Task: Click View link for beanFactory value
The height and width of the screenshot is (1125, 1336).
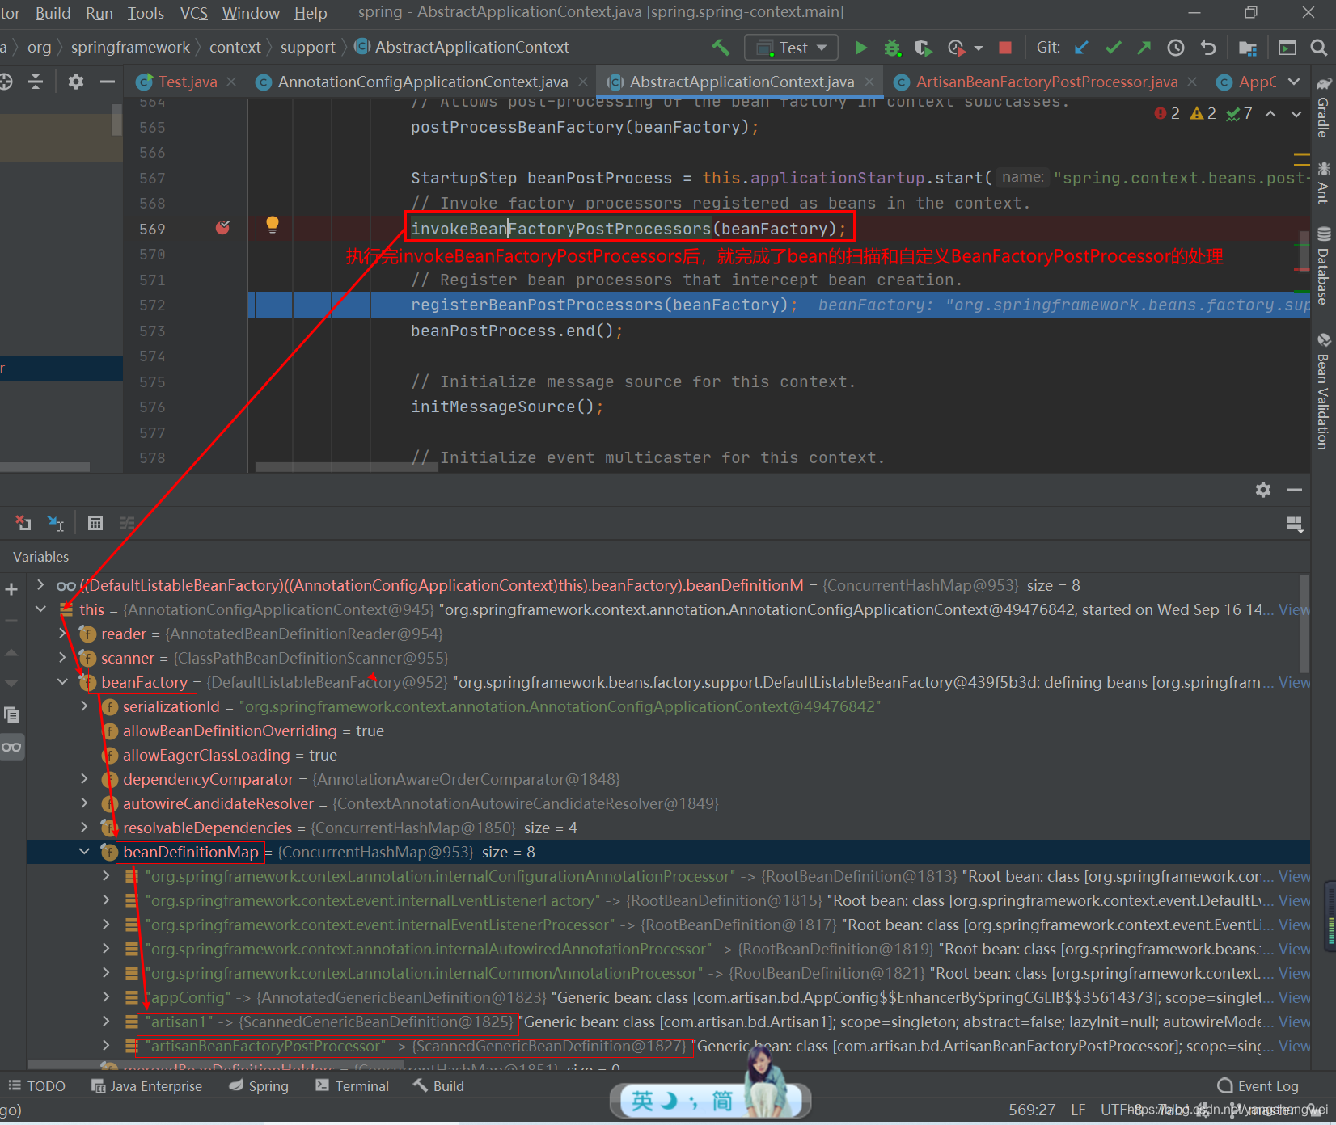Action: point(1293,683)
